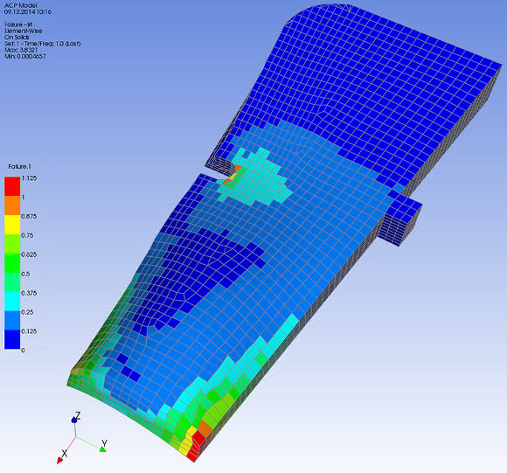Click the red swatch at legend top

[x=12, y=186]
